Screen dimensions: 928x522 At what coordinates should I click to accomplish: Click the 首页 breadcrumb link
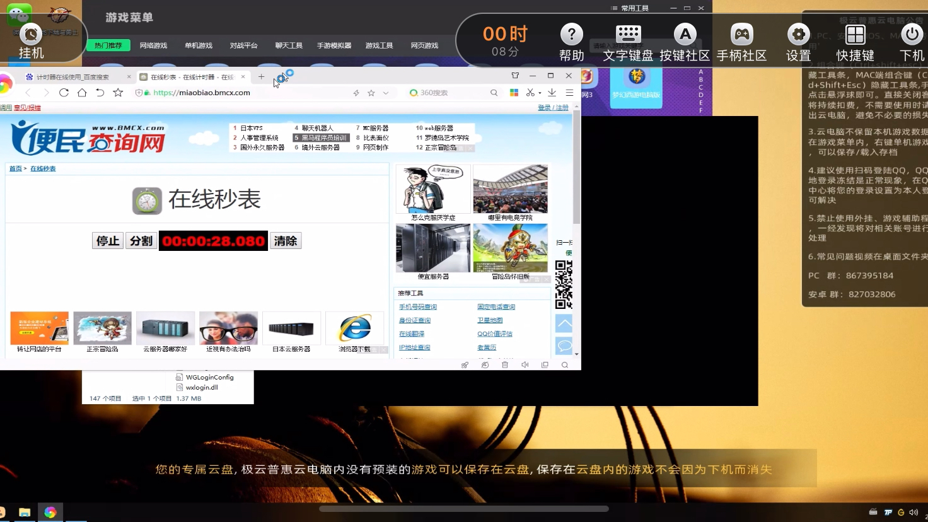15,168
